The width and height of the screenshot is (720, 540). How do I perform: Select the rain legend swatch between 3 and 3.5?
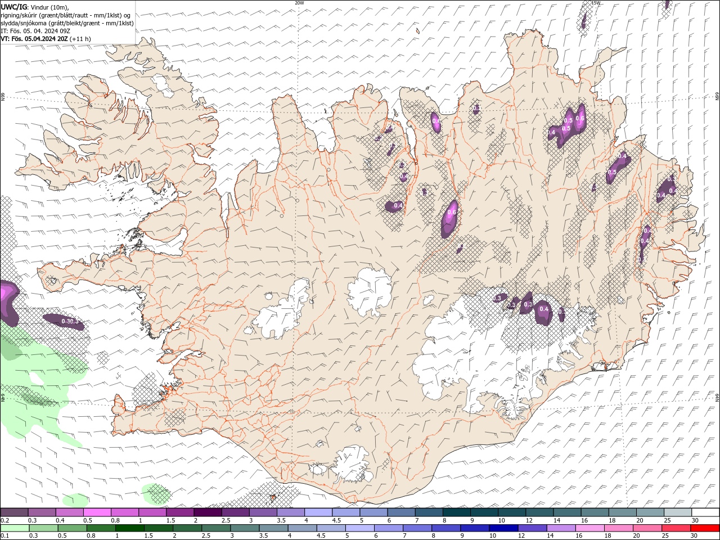pos(244,528)
